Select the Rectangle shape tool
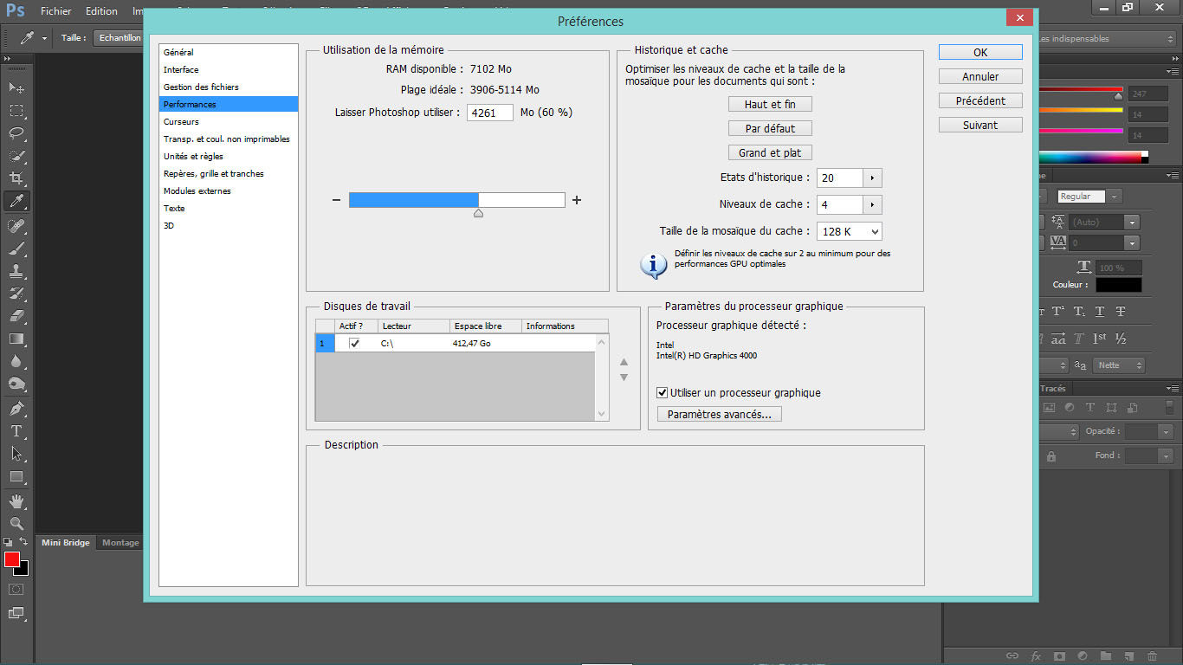Screen dimensions: 1183x665 click(x=16, y=475)
